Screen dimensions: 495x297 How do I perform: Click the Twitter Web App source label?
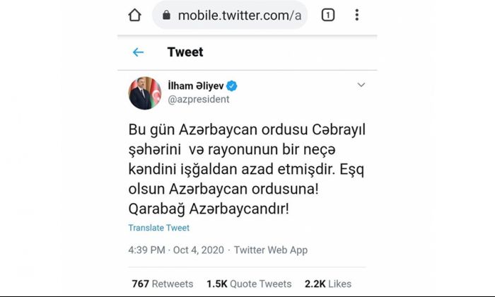(x=271, y=250)
